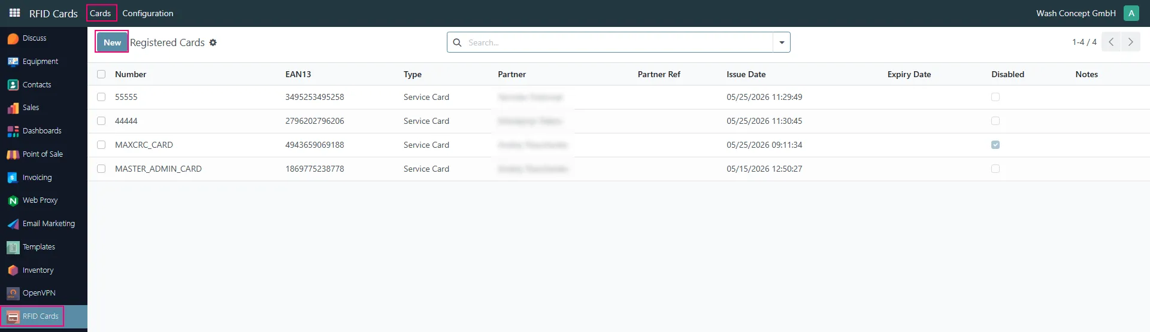
Task: Click the RFID Cards app title
Action: [x=53, y=13]
